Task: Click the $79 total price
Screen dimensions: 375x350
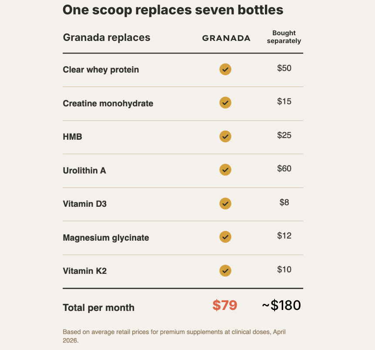Action: coord(224,306)
